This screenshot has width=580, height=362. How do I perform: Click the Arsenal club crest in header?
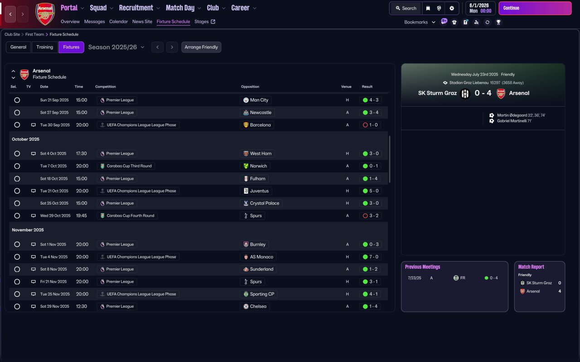45,14
